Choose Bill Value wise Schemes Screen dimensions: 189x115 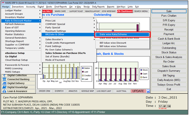(x=113, y=46)
